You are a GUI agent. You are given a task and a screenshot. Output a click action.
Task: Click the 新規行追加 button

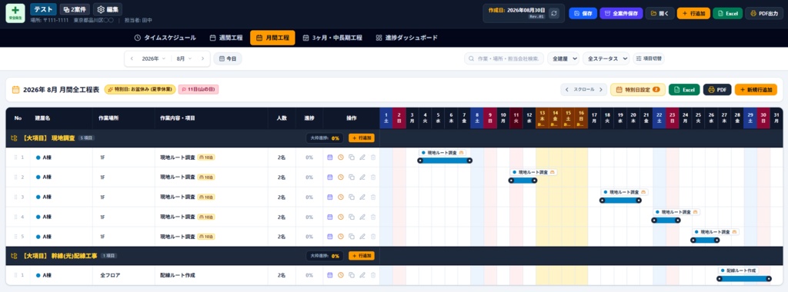point(756,90)
